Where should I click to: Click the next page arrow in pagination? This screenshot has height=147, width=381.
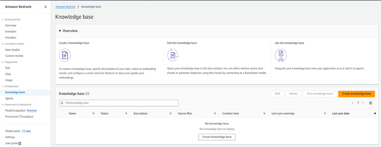pos(363,103)
